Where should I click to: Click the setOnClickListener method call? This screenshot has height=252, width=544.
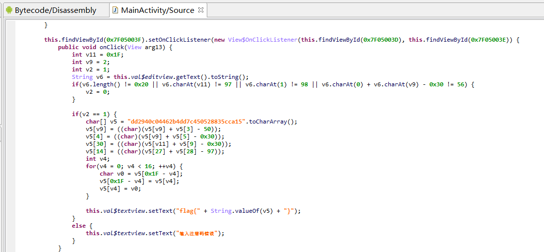point(180,40)
